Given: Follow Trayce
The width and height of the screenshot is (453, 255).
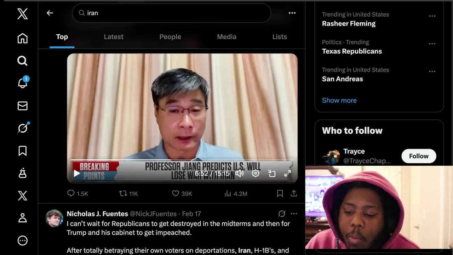Looking at the screenshot, I should tap(419, 156).
